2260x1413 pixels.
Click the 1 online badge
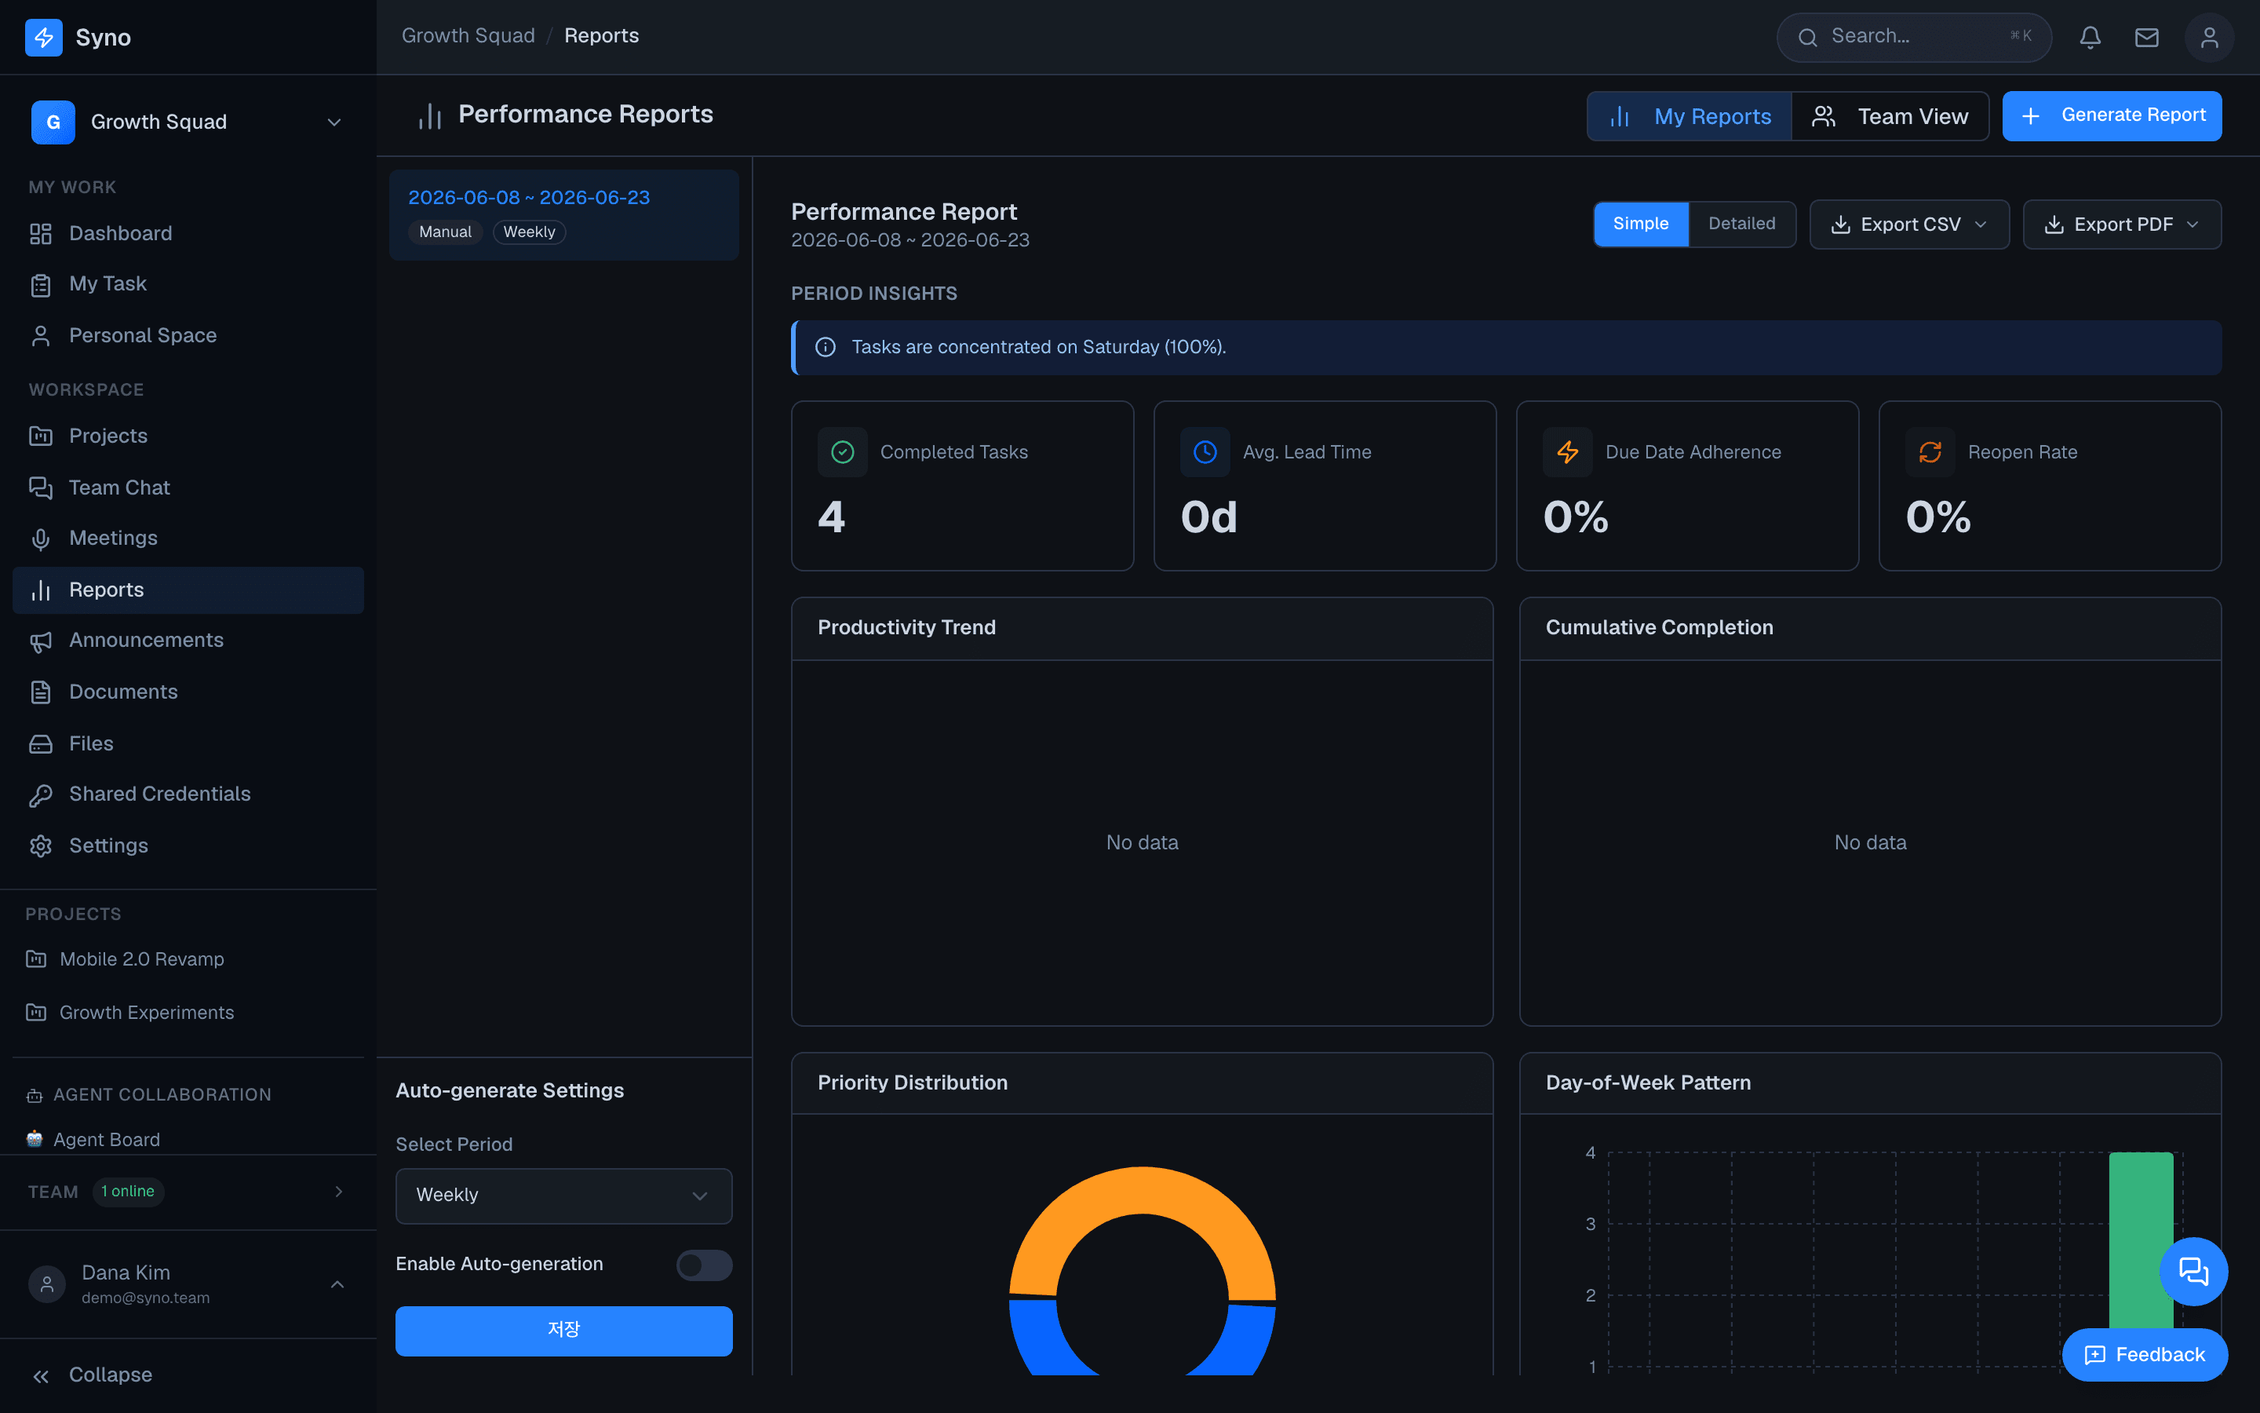pyautogui.click(x=128, y=1192)
